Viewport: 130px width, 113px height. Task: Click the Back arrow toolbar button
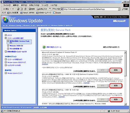[6, 9]
